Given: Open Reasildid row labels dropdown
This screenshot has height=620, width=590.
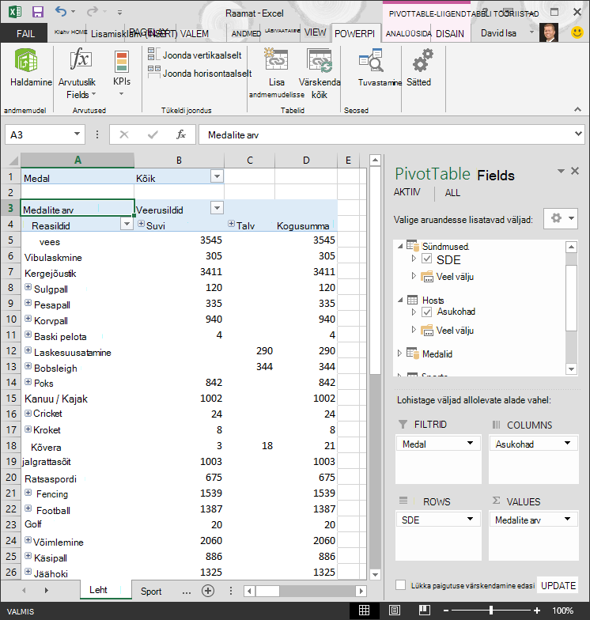Looking at the screenshot, I should (x=127, y=225).
